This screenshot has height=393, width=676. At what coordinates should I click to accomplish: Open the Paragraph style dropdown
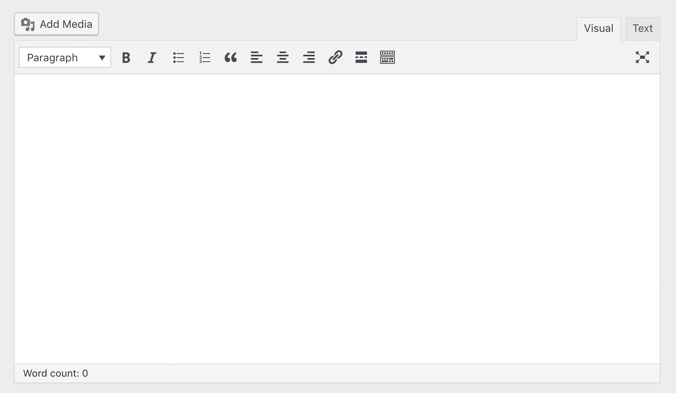(64, 57)
